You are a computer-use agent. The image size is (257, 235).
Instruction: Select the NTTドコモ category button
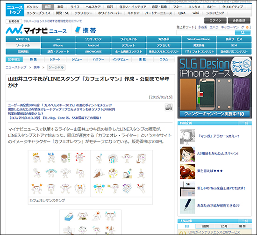(x=23, y=39)
